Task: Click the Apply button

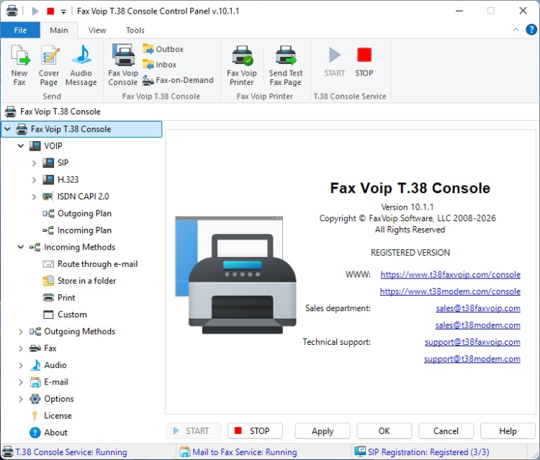Action: [323, 431]
